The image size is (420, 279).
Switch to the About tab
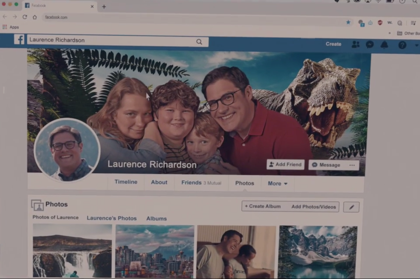(x=159, y=182)
